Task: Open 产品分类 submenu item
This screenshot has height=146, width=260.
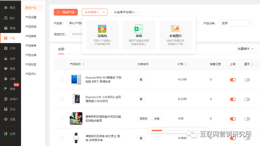Action: coord(31,55)
